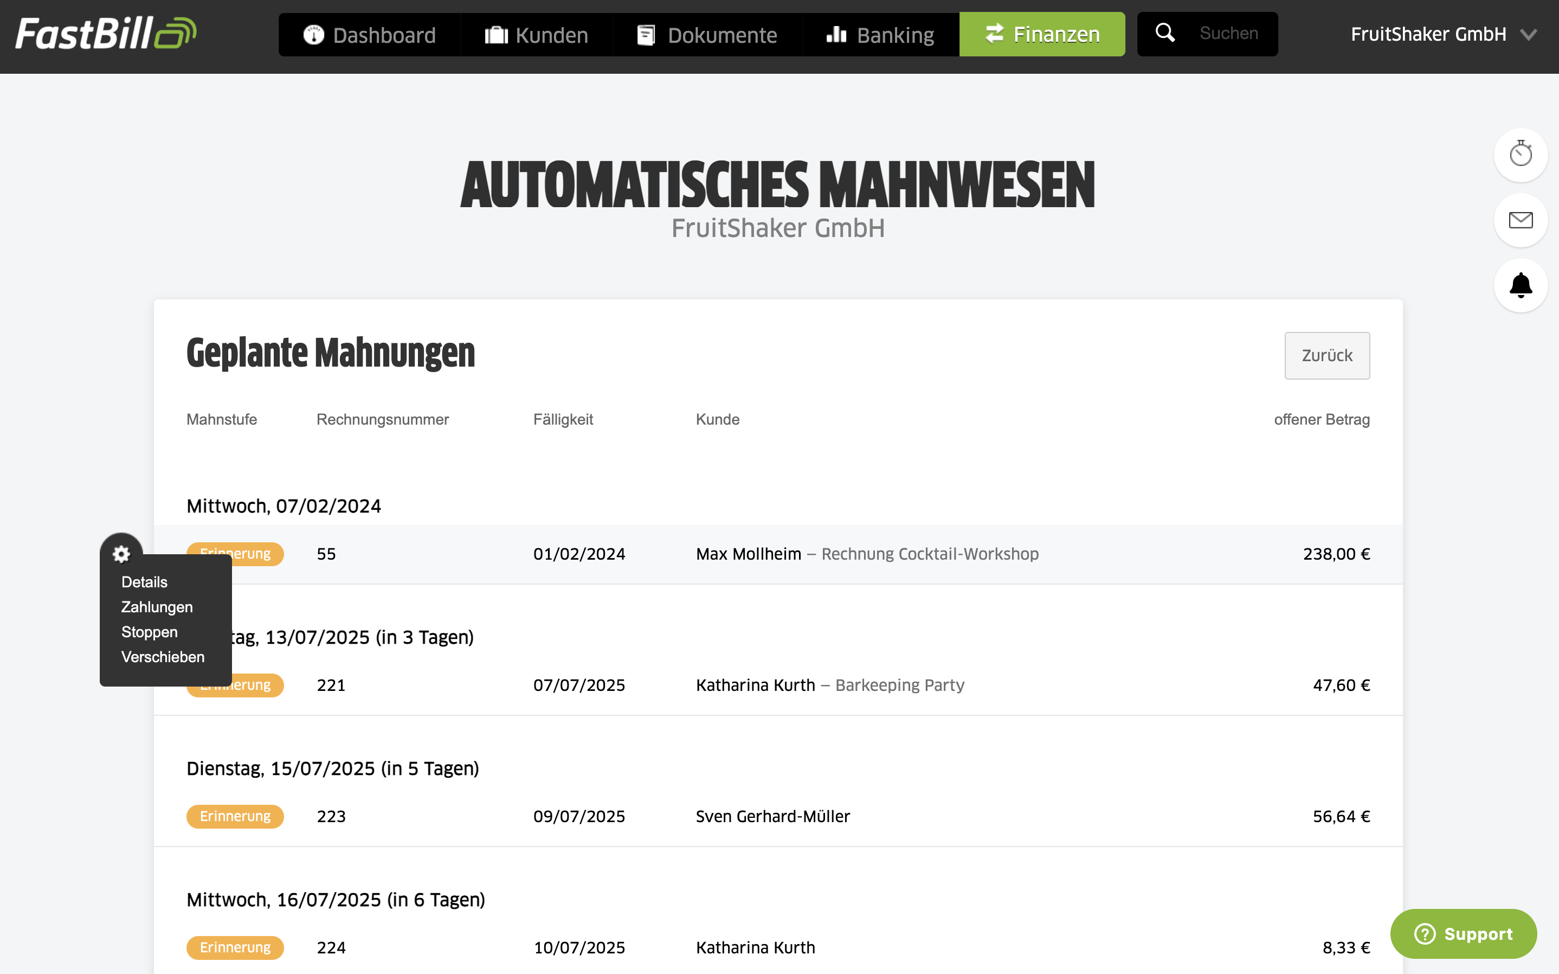Screen dimensions: 1559x974
Task: Click due date 10/07/2025
Action: pyautogui.click(x=579, y=947)
